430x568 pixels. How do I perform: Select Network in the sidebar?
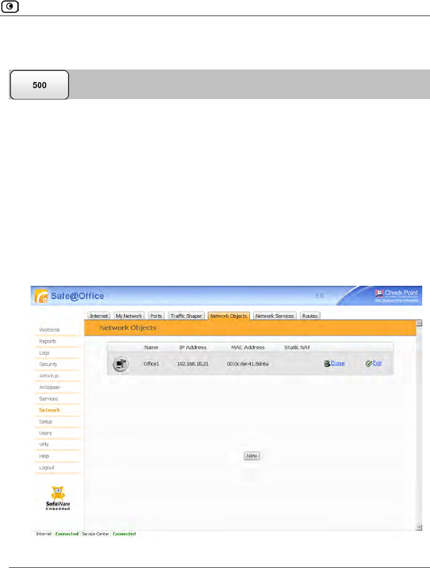tap(49, 410)
